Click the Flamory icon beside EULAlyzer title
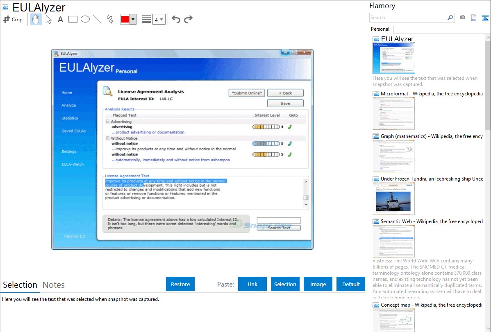 tap(5, 7)
